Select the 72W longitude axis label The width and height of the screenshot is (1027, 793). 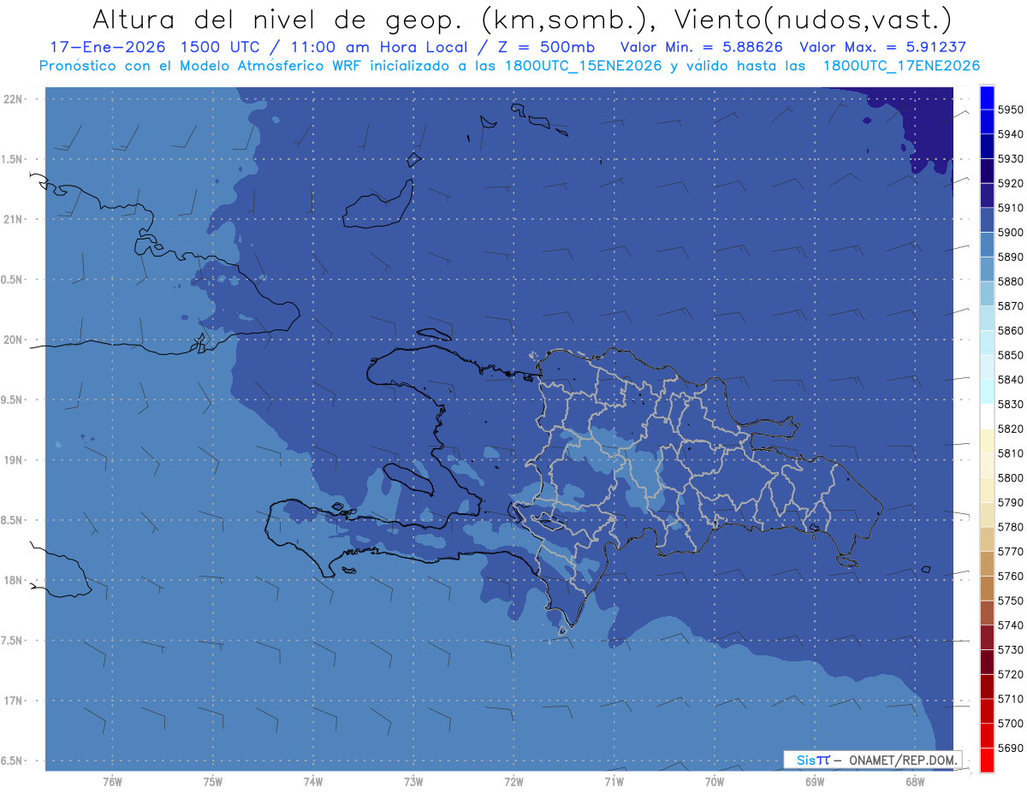513,781
